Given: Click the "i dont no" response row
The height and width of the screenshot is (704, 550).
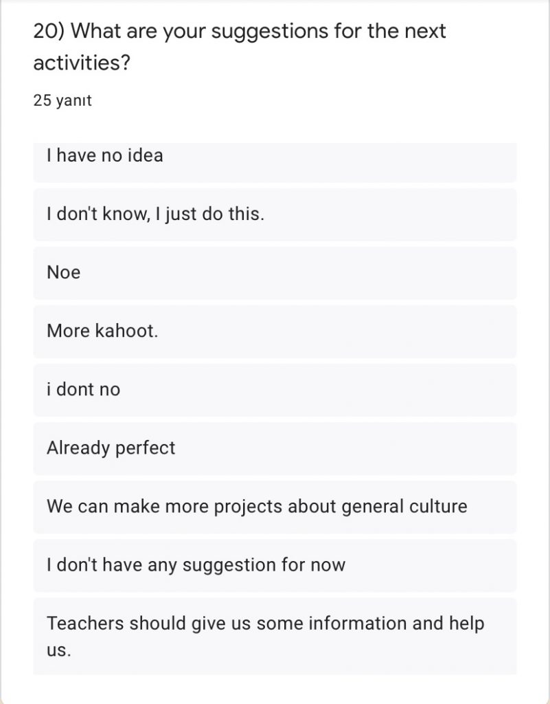Looking at the screenshot, I should point(83,389).
